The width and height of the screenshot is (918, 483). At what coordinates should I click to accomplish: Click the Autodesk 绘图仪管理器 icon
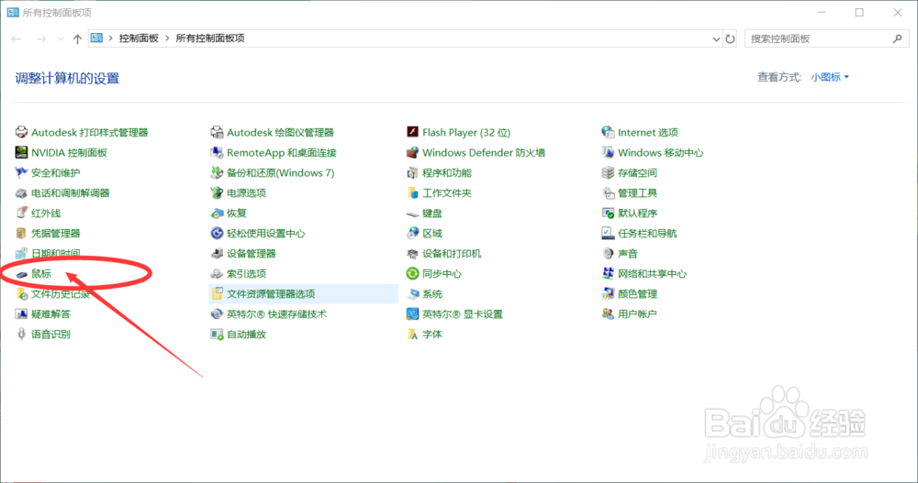point(217,132)
